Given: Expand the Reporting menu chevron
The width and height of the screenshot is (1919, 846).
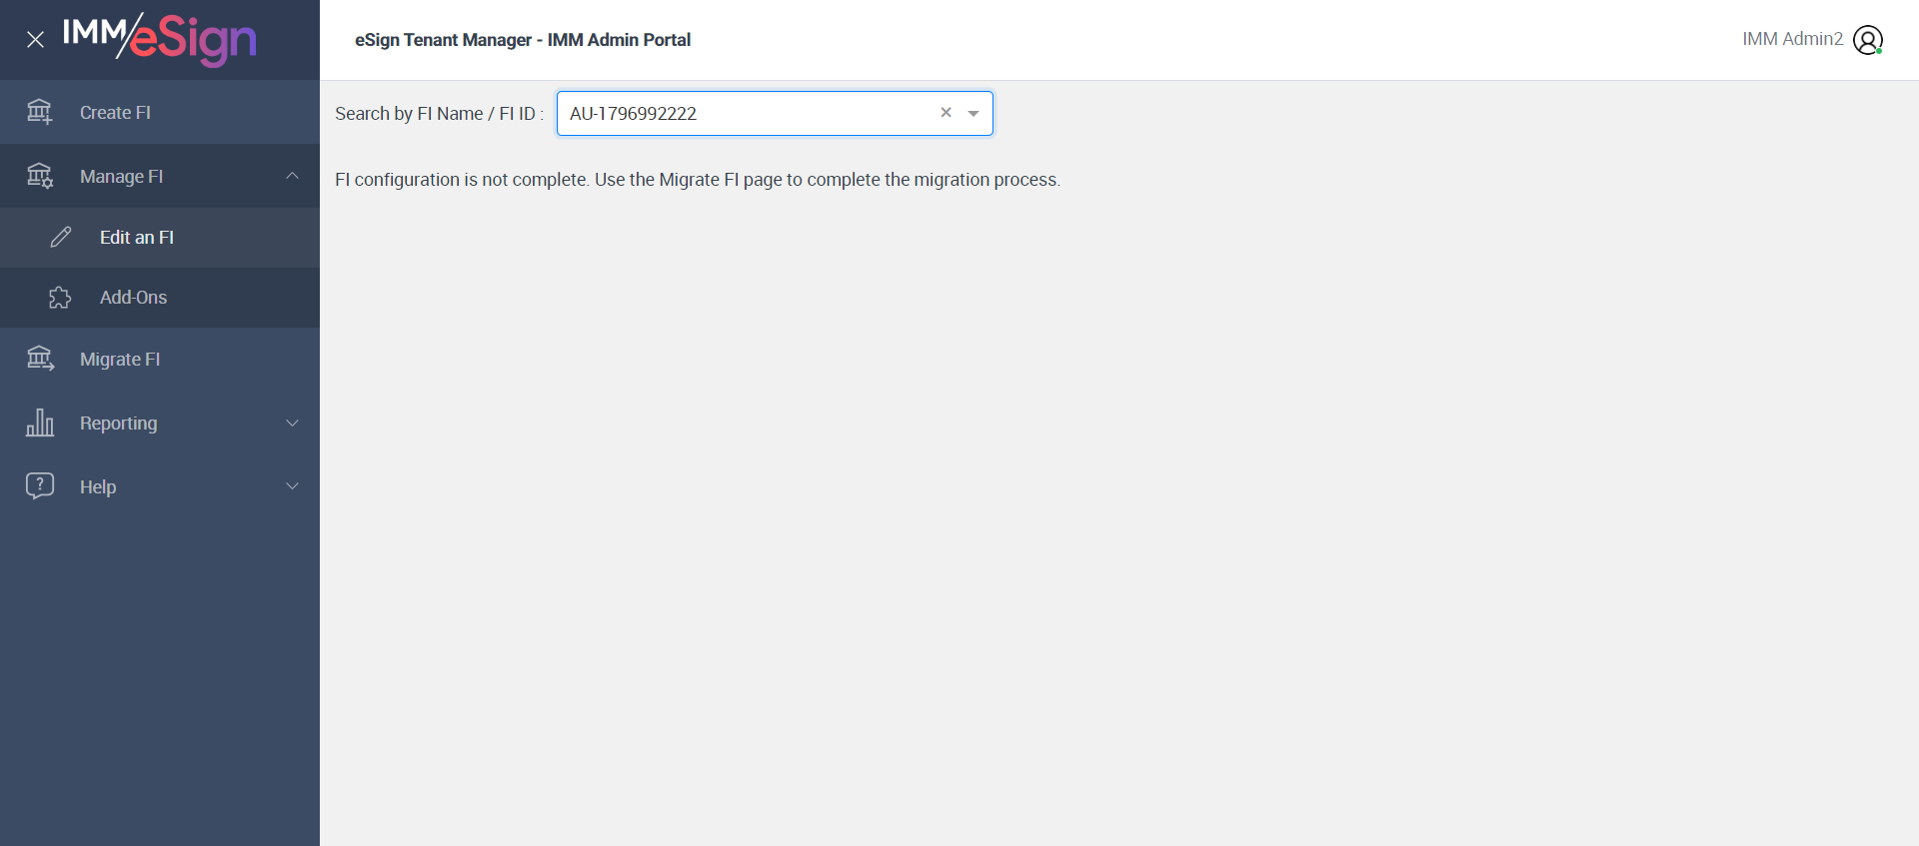Looking at the screenshot, I should coord(292,423).
